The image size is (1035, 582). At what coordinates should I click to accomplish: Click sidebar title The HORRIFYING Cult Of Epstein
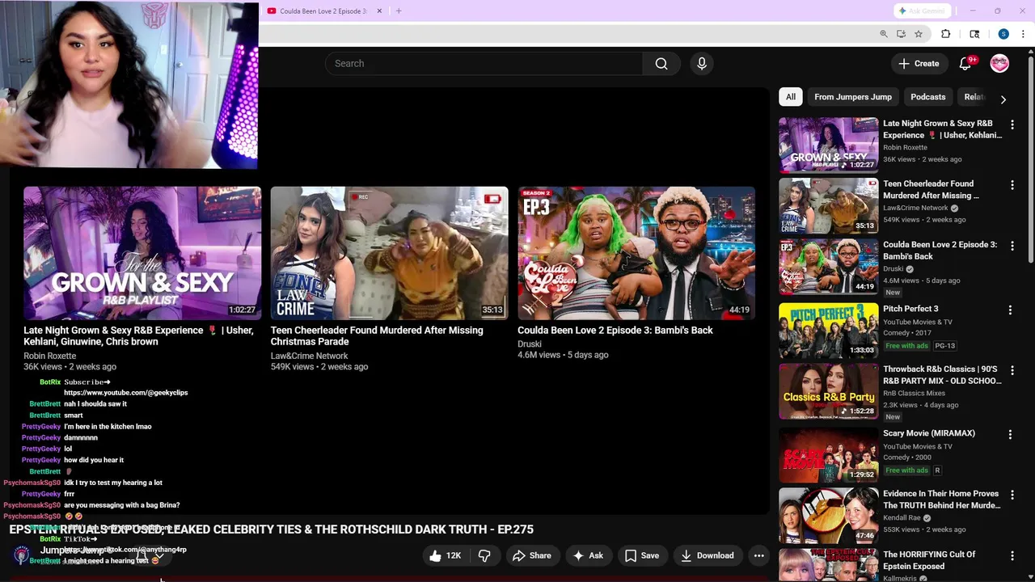point(929,560)
